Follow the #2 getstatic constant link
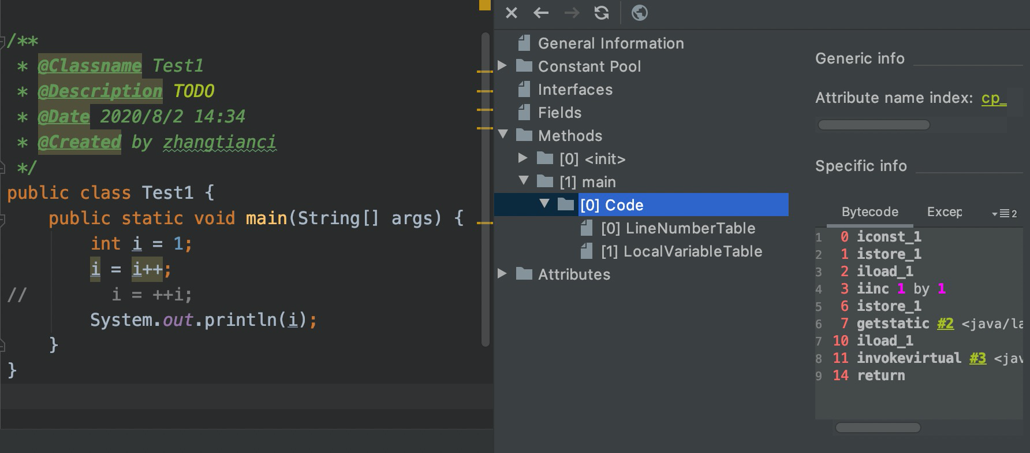This screenshot has width=1030, height=453. click(945, 324)
